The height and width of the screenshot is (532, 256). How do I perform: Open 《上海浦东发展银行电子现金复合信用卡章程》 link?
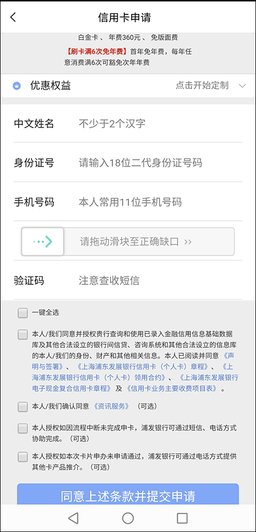point(134,383)
